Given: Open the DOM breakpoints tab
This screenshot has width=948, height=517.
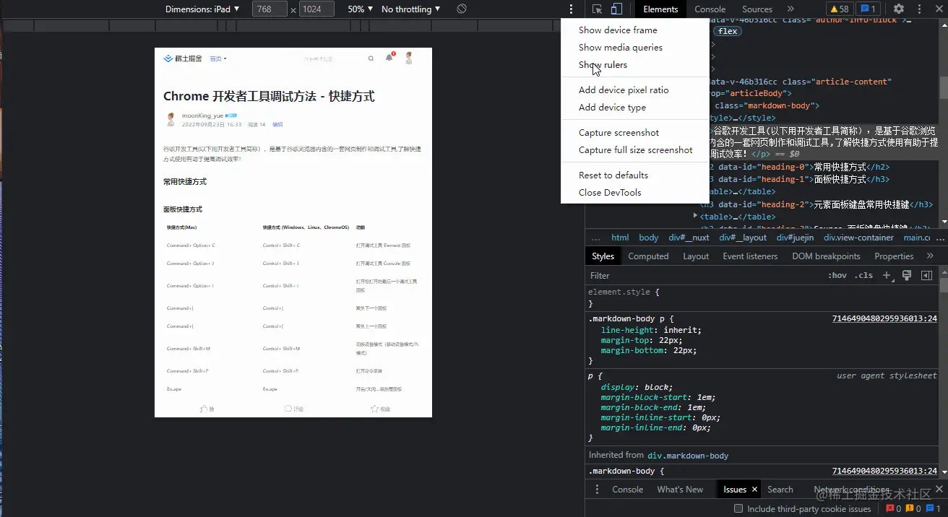Looking at the screenshot, I should point(826,256).
